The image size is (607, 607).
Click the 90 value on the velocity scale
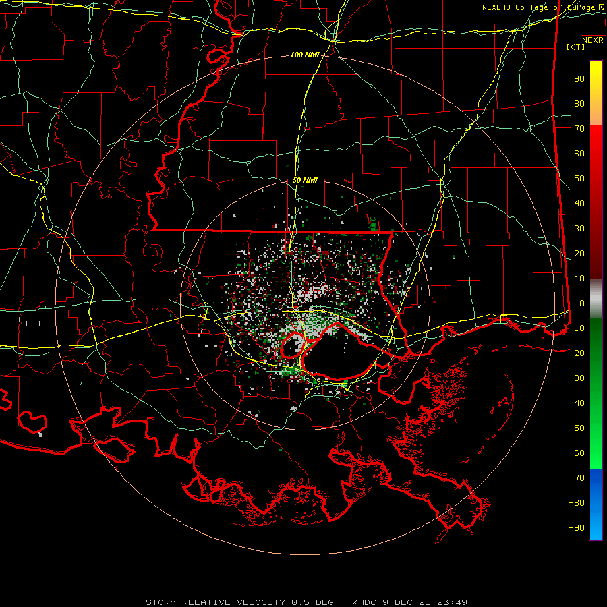coord(579,79)
